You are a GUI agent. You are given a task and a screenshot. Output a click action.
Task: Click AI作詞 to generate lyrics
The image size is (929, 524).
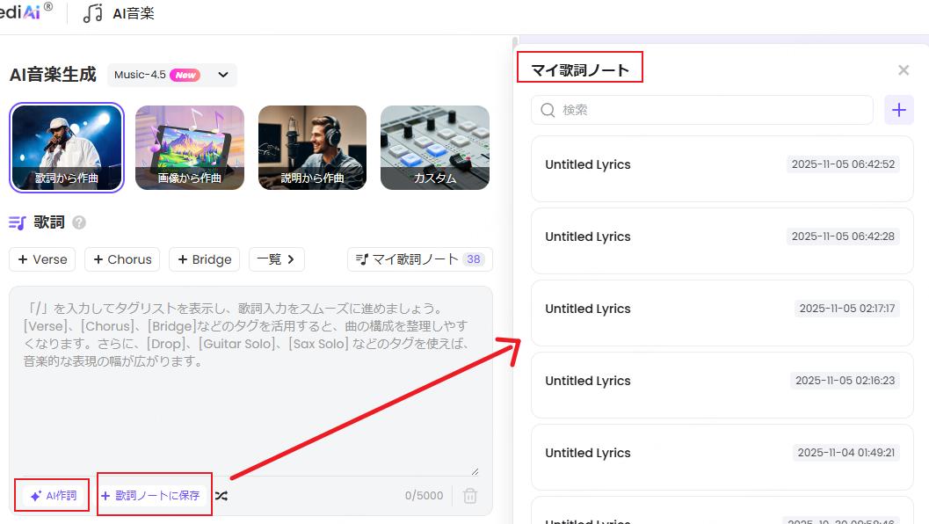point(51,495)
